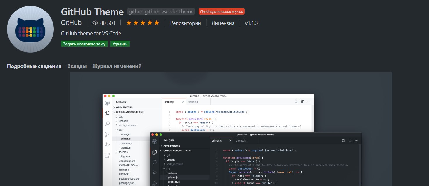The width and height of the screenshot is (429, 186).
Task: Open process.js in light preview explorer
Action: click(x=126, y=143)
